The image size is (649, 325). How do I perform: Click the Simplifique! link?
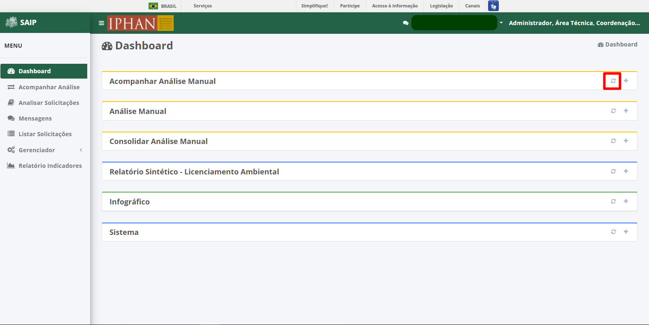tap(314, 6)
